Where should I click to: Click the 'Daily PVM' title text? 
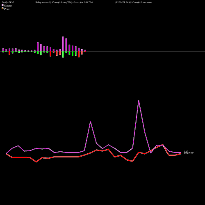click(x=8, y=2)
